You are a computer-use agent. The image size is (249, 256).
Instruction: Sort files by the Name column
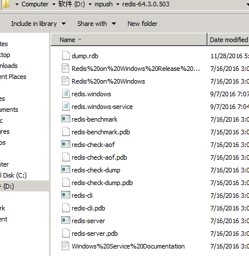tap(129, 40)
